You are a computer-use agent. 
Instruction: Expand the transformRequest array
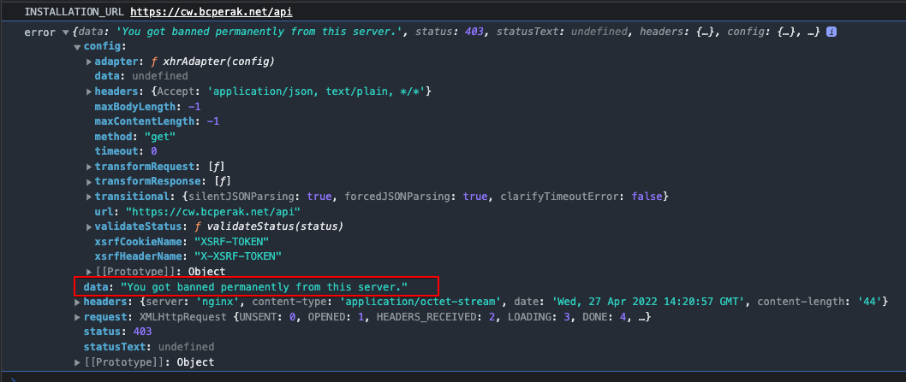[89, 167]
